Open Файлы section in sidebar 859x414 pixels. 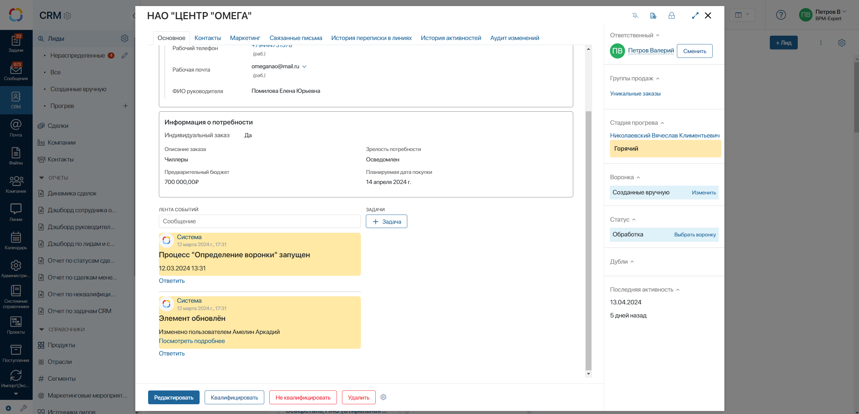(16, 156)
